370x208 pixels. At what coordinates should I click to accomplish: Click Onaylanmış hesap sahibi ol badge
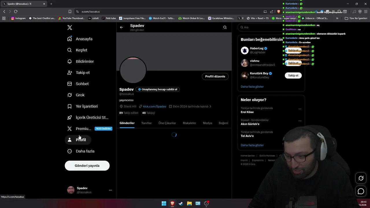pos(158,90)
